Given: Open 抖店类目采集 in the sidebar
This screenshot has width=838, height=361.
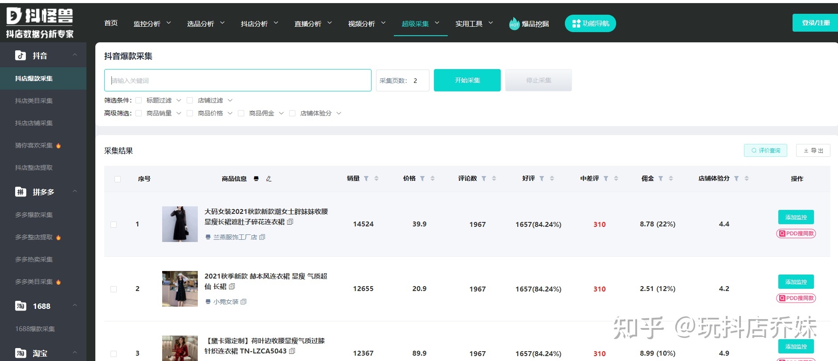Looking at the screenshot, I should click(34, 101).
